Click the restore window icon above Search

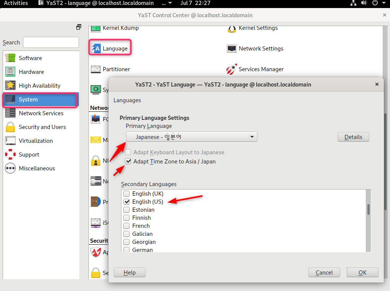pyautogui.click(x=79, y=27)
